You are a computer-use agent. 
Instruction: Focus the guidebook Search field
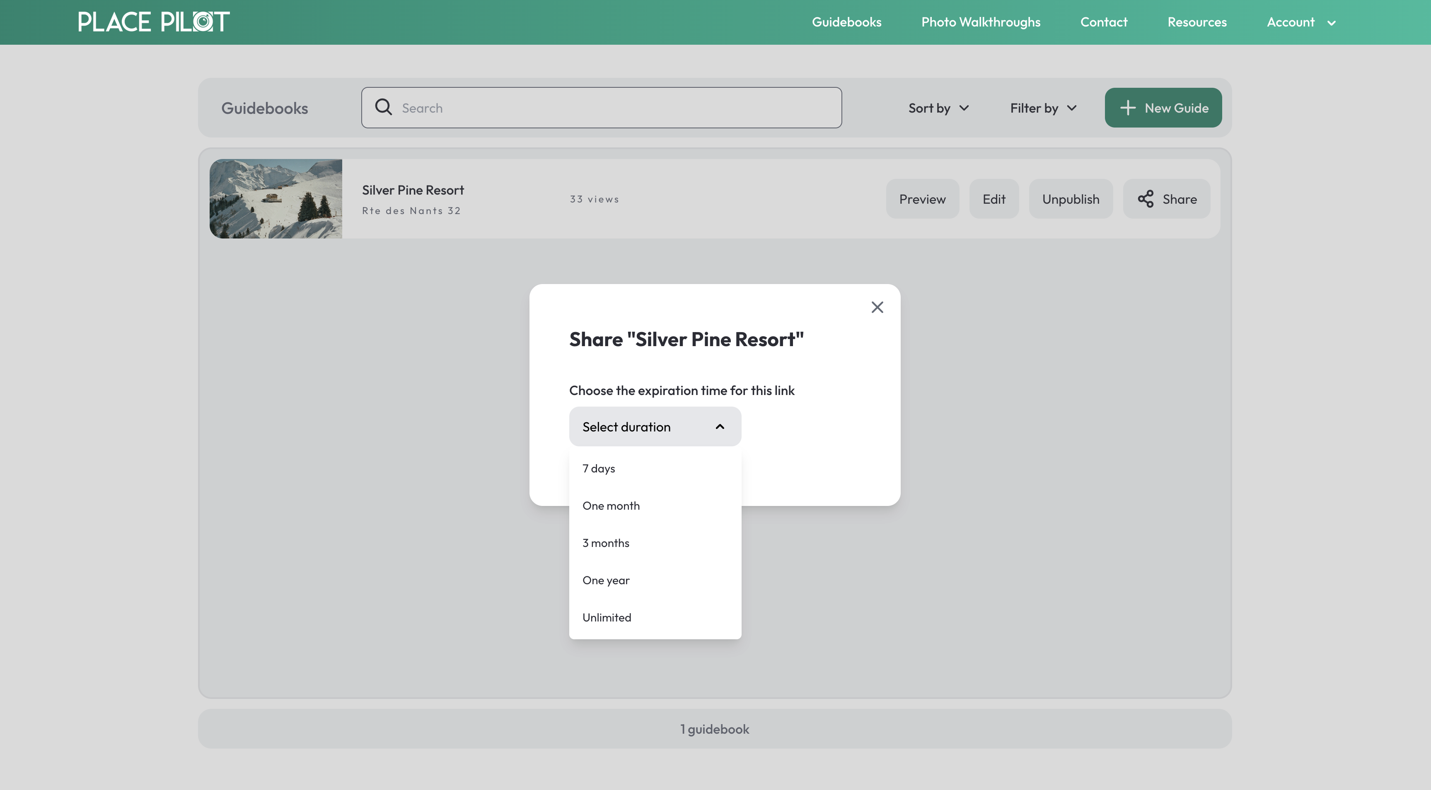click(611, 108)
